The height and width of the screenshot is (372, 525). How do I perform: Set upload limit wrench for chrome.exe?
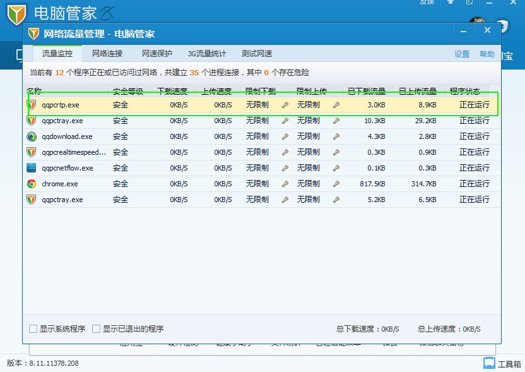336,184
